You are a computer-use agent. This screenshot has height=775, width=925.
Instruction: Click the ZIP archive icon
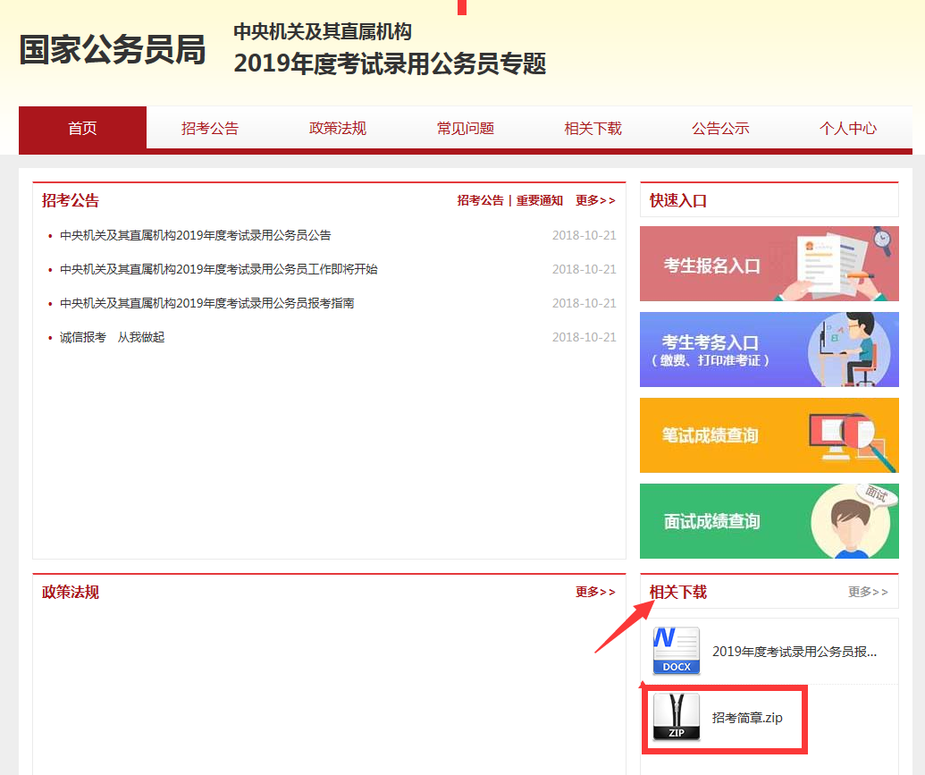[677, 718]
